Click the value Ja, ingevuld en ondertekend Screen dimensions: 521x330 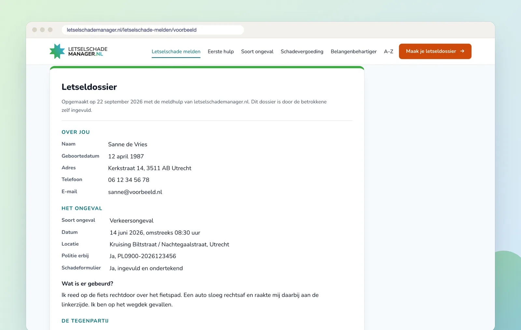(146, 268)
